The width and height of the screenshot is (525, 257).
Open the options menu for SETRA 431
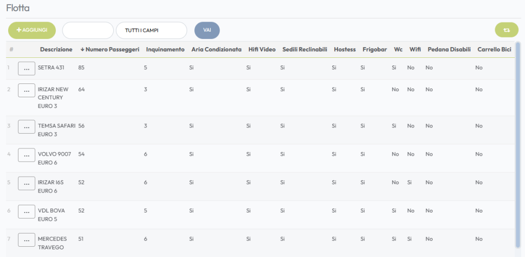(x=27, y=69)
